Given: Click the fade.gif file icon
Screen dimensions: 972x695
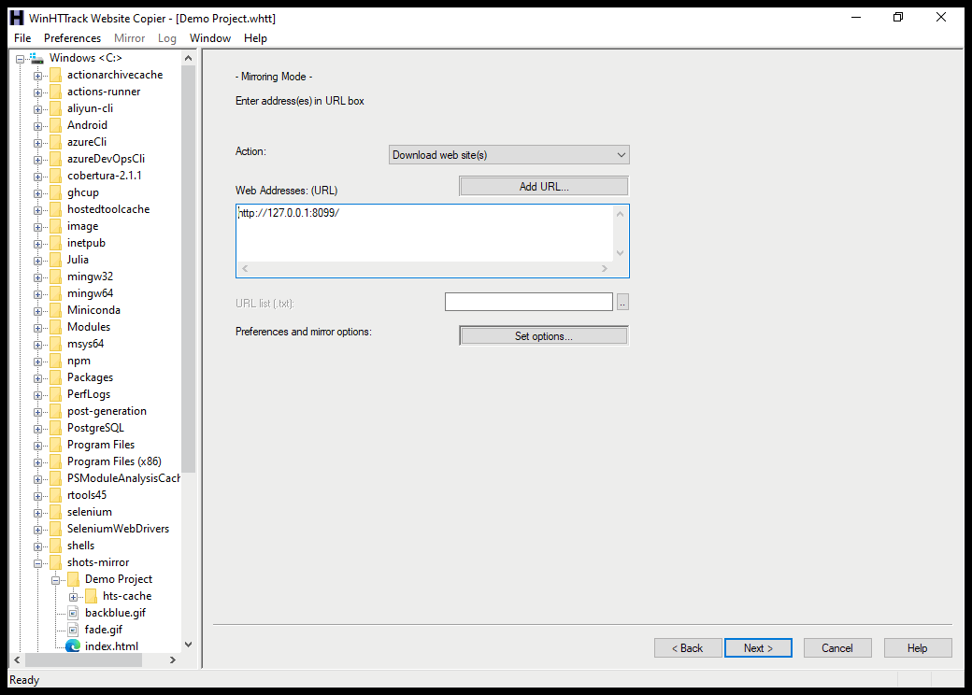Looking at the screenshot, I should pyautogui.click(x=73, y=630).
